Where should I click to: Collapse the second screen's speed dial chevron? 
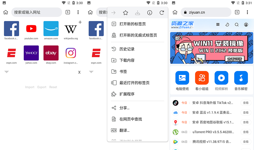tap(91, 72)
